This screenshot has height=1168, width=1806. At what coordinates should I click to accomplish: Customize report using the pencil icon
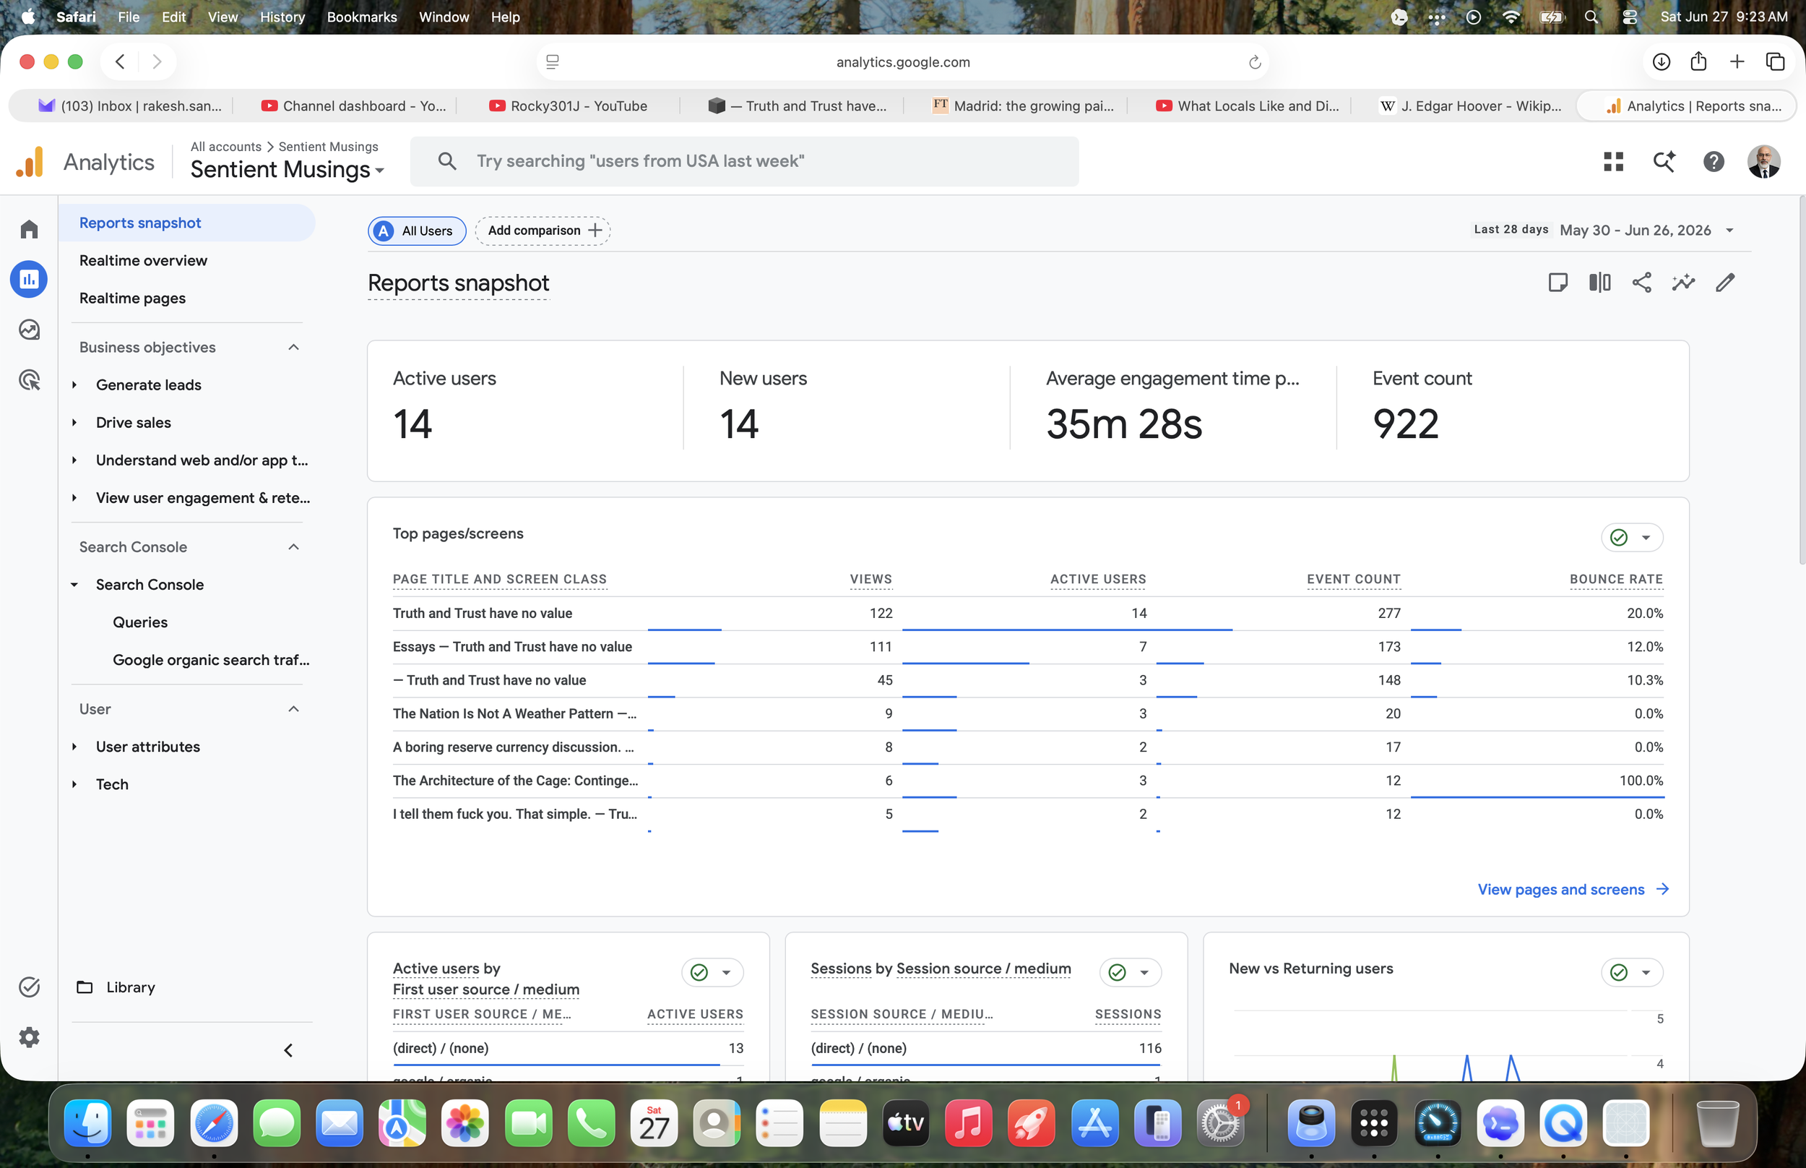[x=1725, y=283]
